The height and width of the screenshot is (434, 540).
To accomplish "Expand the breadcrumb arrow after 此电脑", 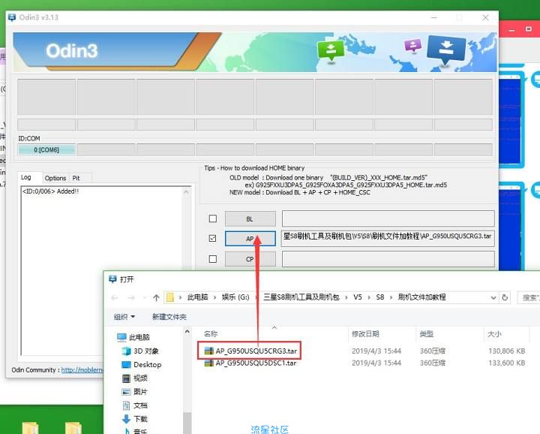I will click(215, 297).
